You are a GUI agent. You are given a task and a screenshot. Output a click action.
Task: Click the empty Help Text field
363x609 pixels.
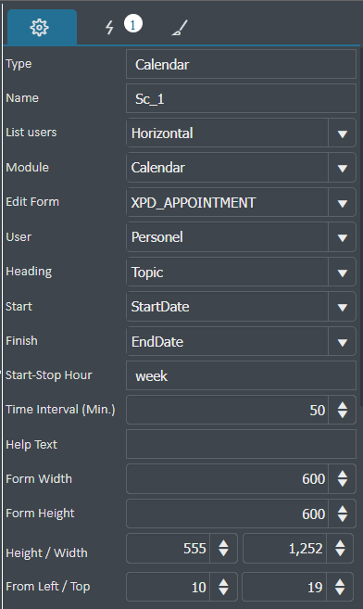(x=241, y=444)
